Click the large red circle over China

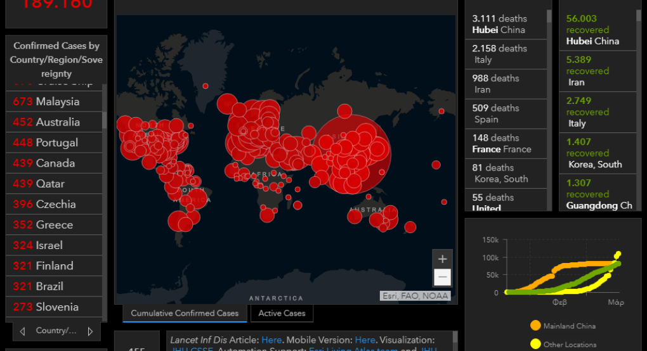coord(352,152)
